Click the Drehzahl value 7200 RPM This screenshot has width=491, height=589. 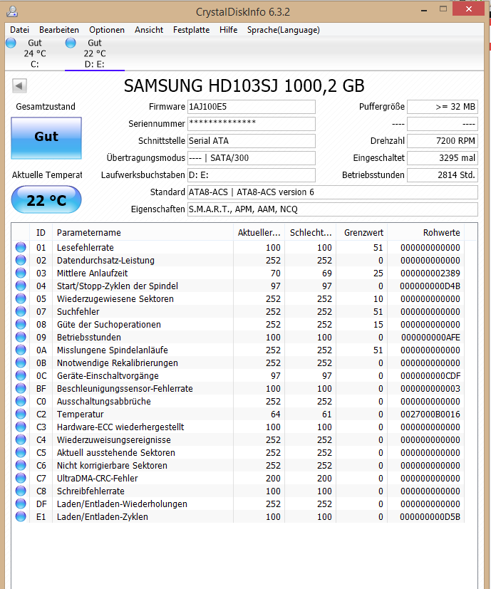tap(443, 141)
